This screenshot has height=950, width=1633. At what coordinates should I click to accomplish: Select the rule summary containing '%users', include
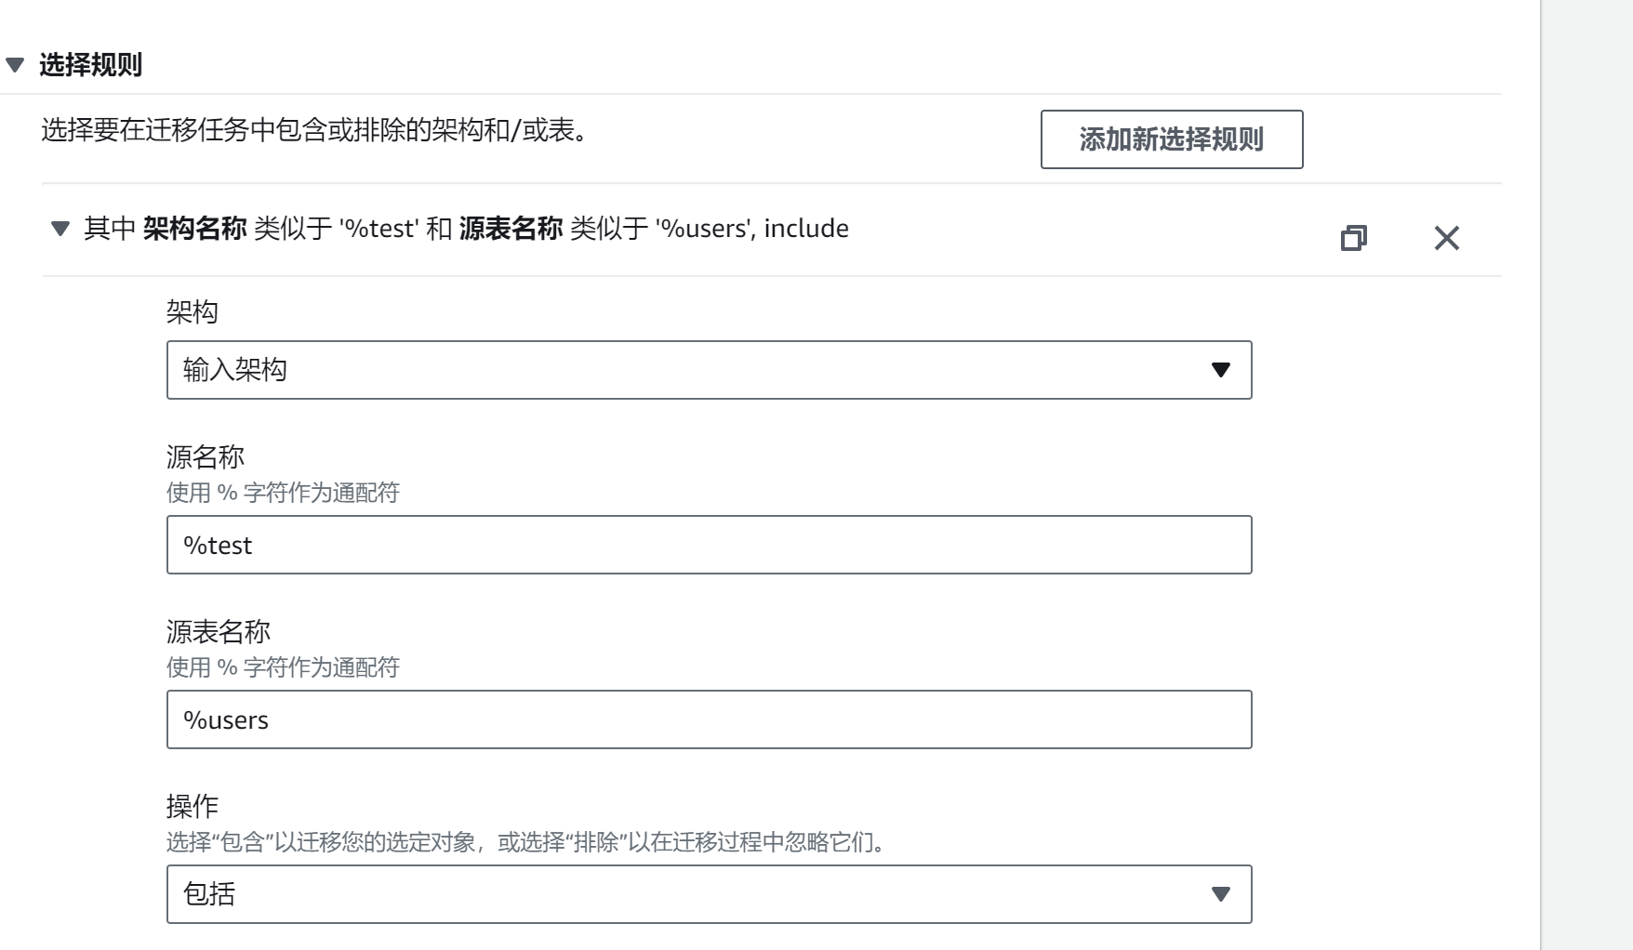click(466, 229)
